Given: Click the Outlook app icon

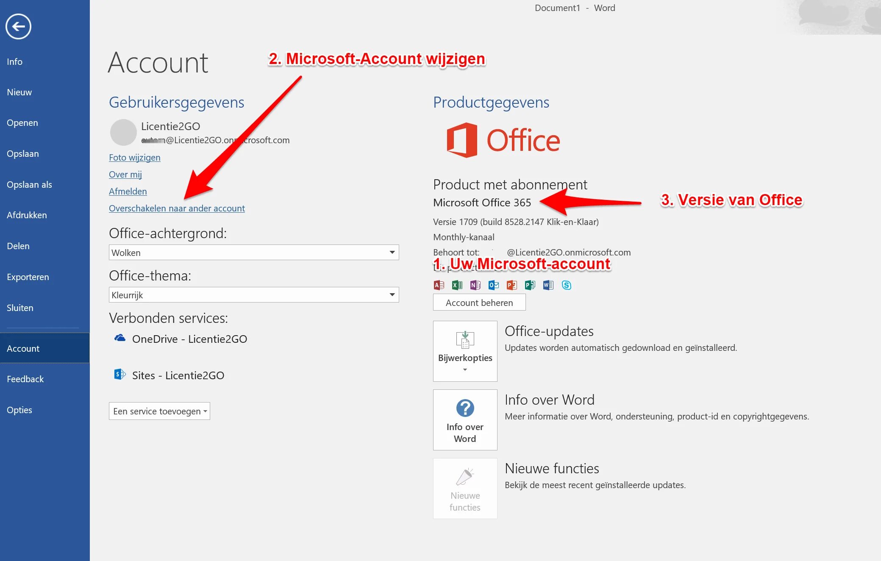Looking at the screenshot, I should (x=494, y=285).
